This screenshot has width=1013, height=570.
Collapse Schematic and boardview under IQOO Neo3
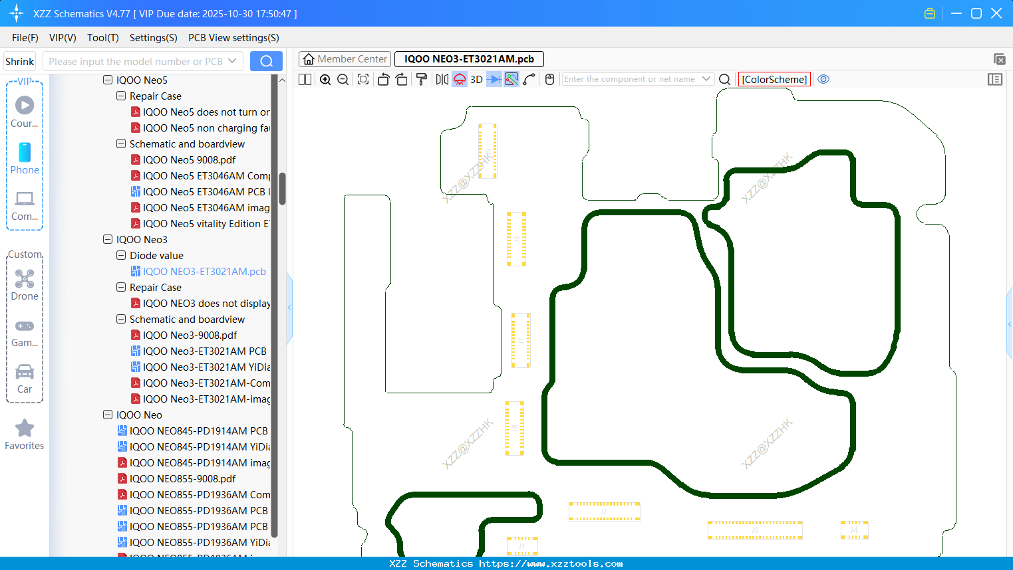[x=121, y=319]
